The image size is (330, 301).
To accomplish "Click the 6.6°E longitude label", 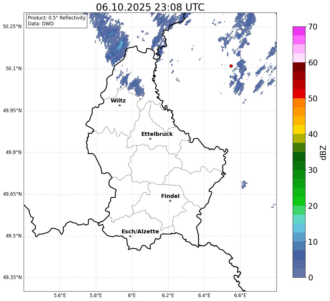I will coord(240,295).
